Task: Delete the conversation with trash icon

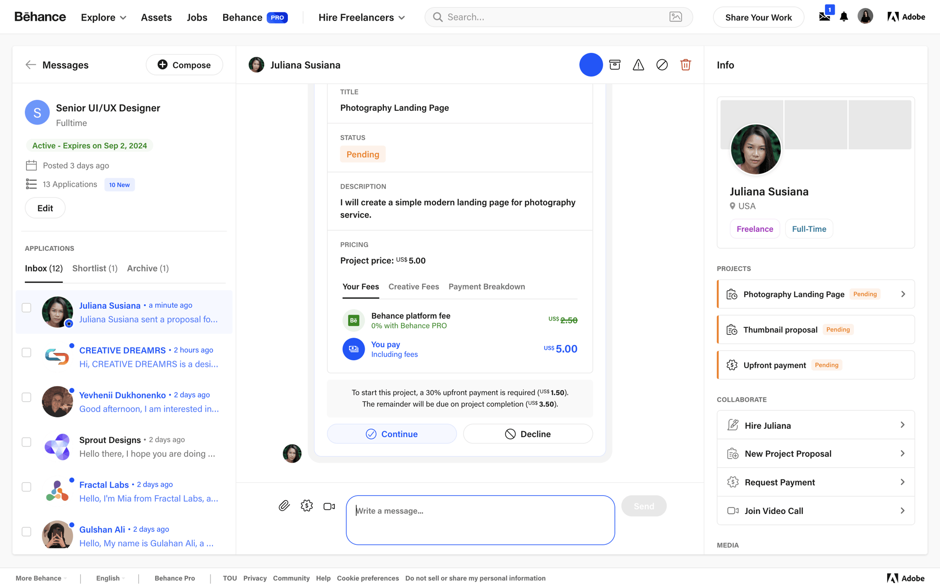Action: click(685, 65)
